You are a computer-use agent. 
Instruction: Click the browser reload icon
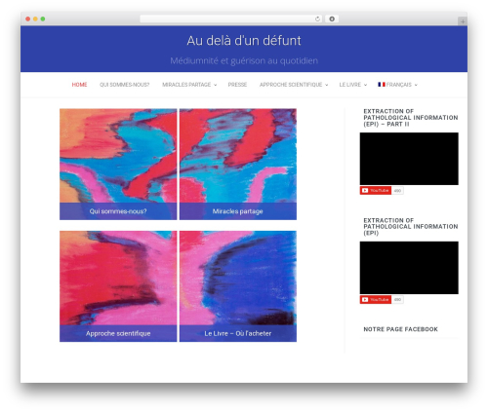(x=317, y=19)
